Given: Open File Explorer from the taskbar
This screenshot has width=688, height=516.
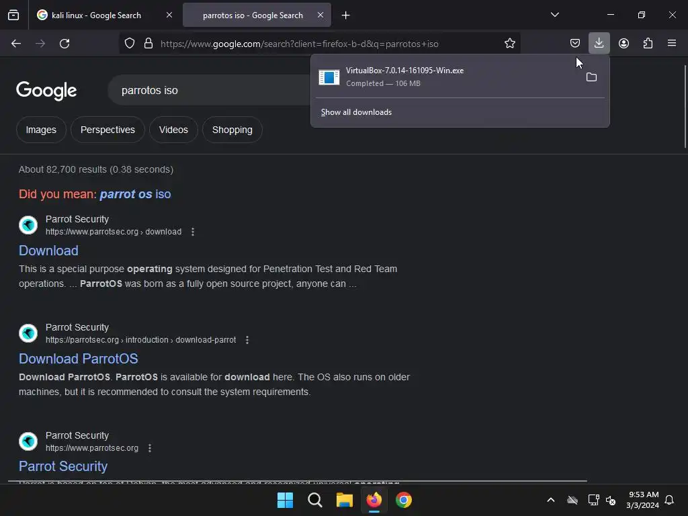Looking at the screenshot, I should point(345,500).
